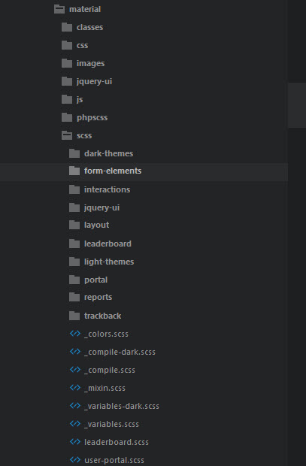
Task: Open the _compile.scss file
Action: 110,370
